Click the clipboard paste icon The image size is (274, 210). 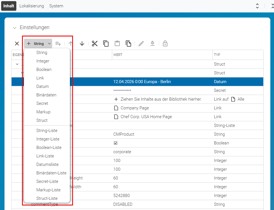pos(117,44)
